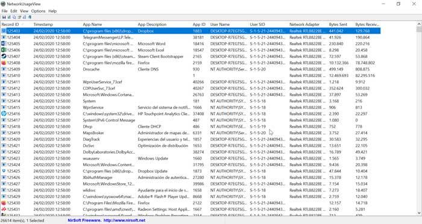Select the Radeon Settings row icon
422x224 pixels.
coord(4,209)
